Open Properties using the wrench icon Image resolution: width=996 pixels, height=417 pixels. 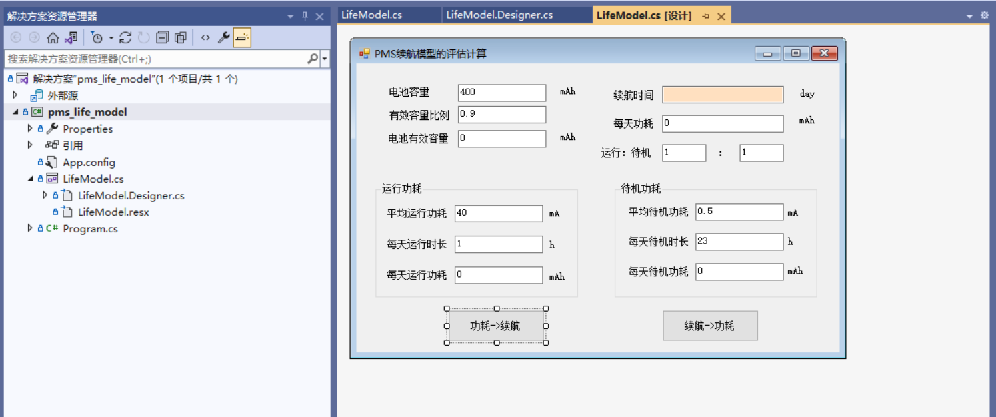225,37
